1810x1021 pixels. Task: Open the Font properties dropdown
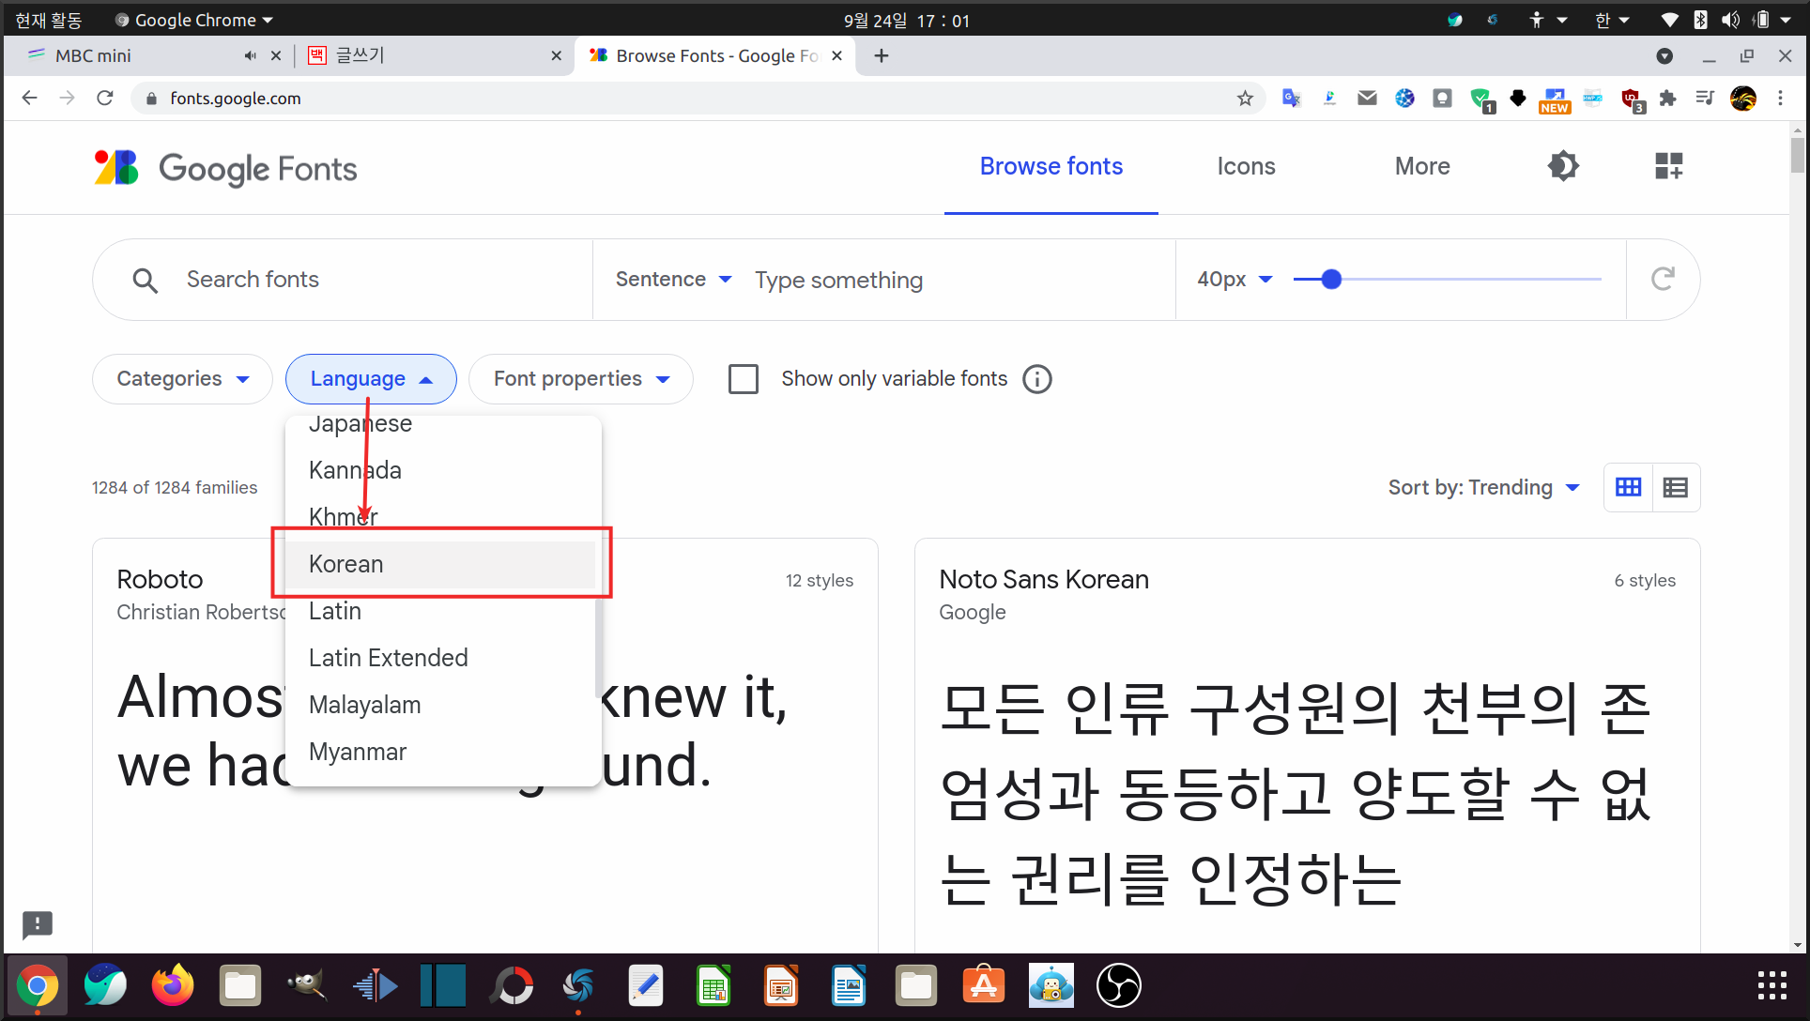pos(580,379)
